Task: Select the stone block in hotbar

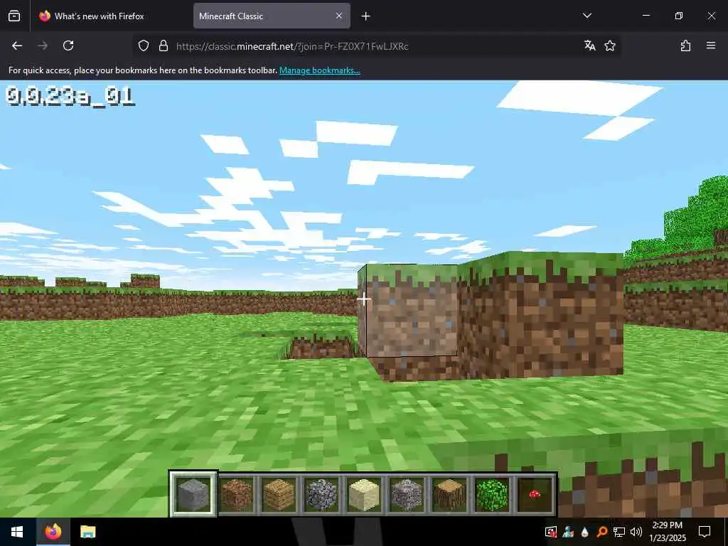Action: pyautogui.click(x=193, y=494)
